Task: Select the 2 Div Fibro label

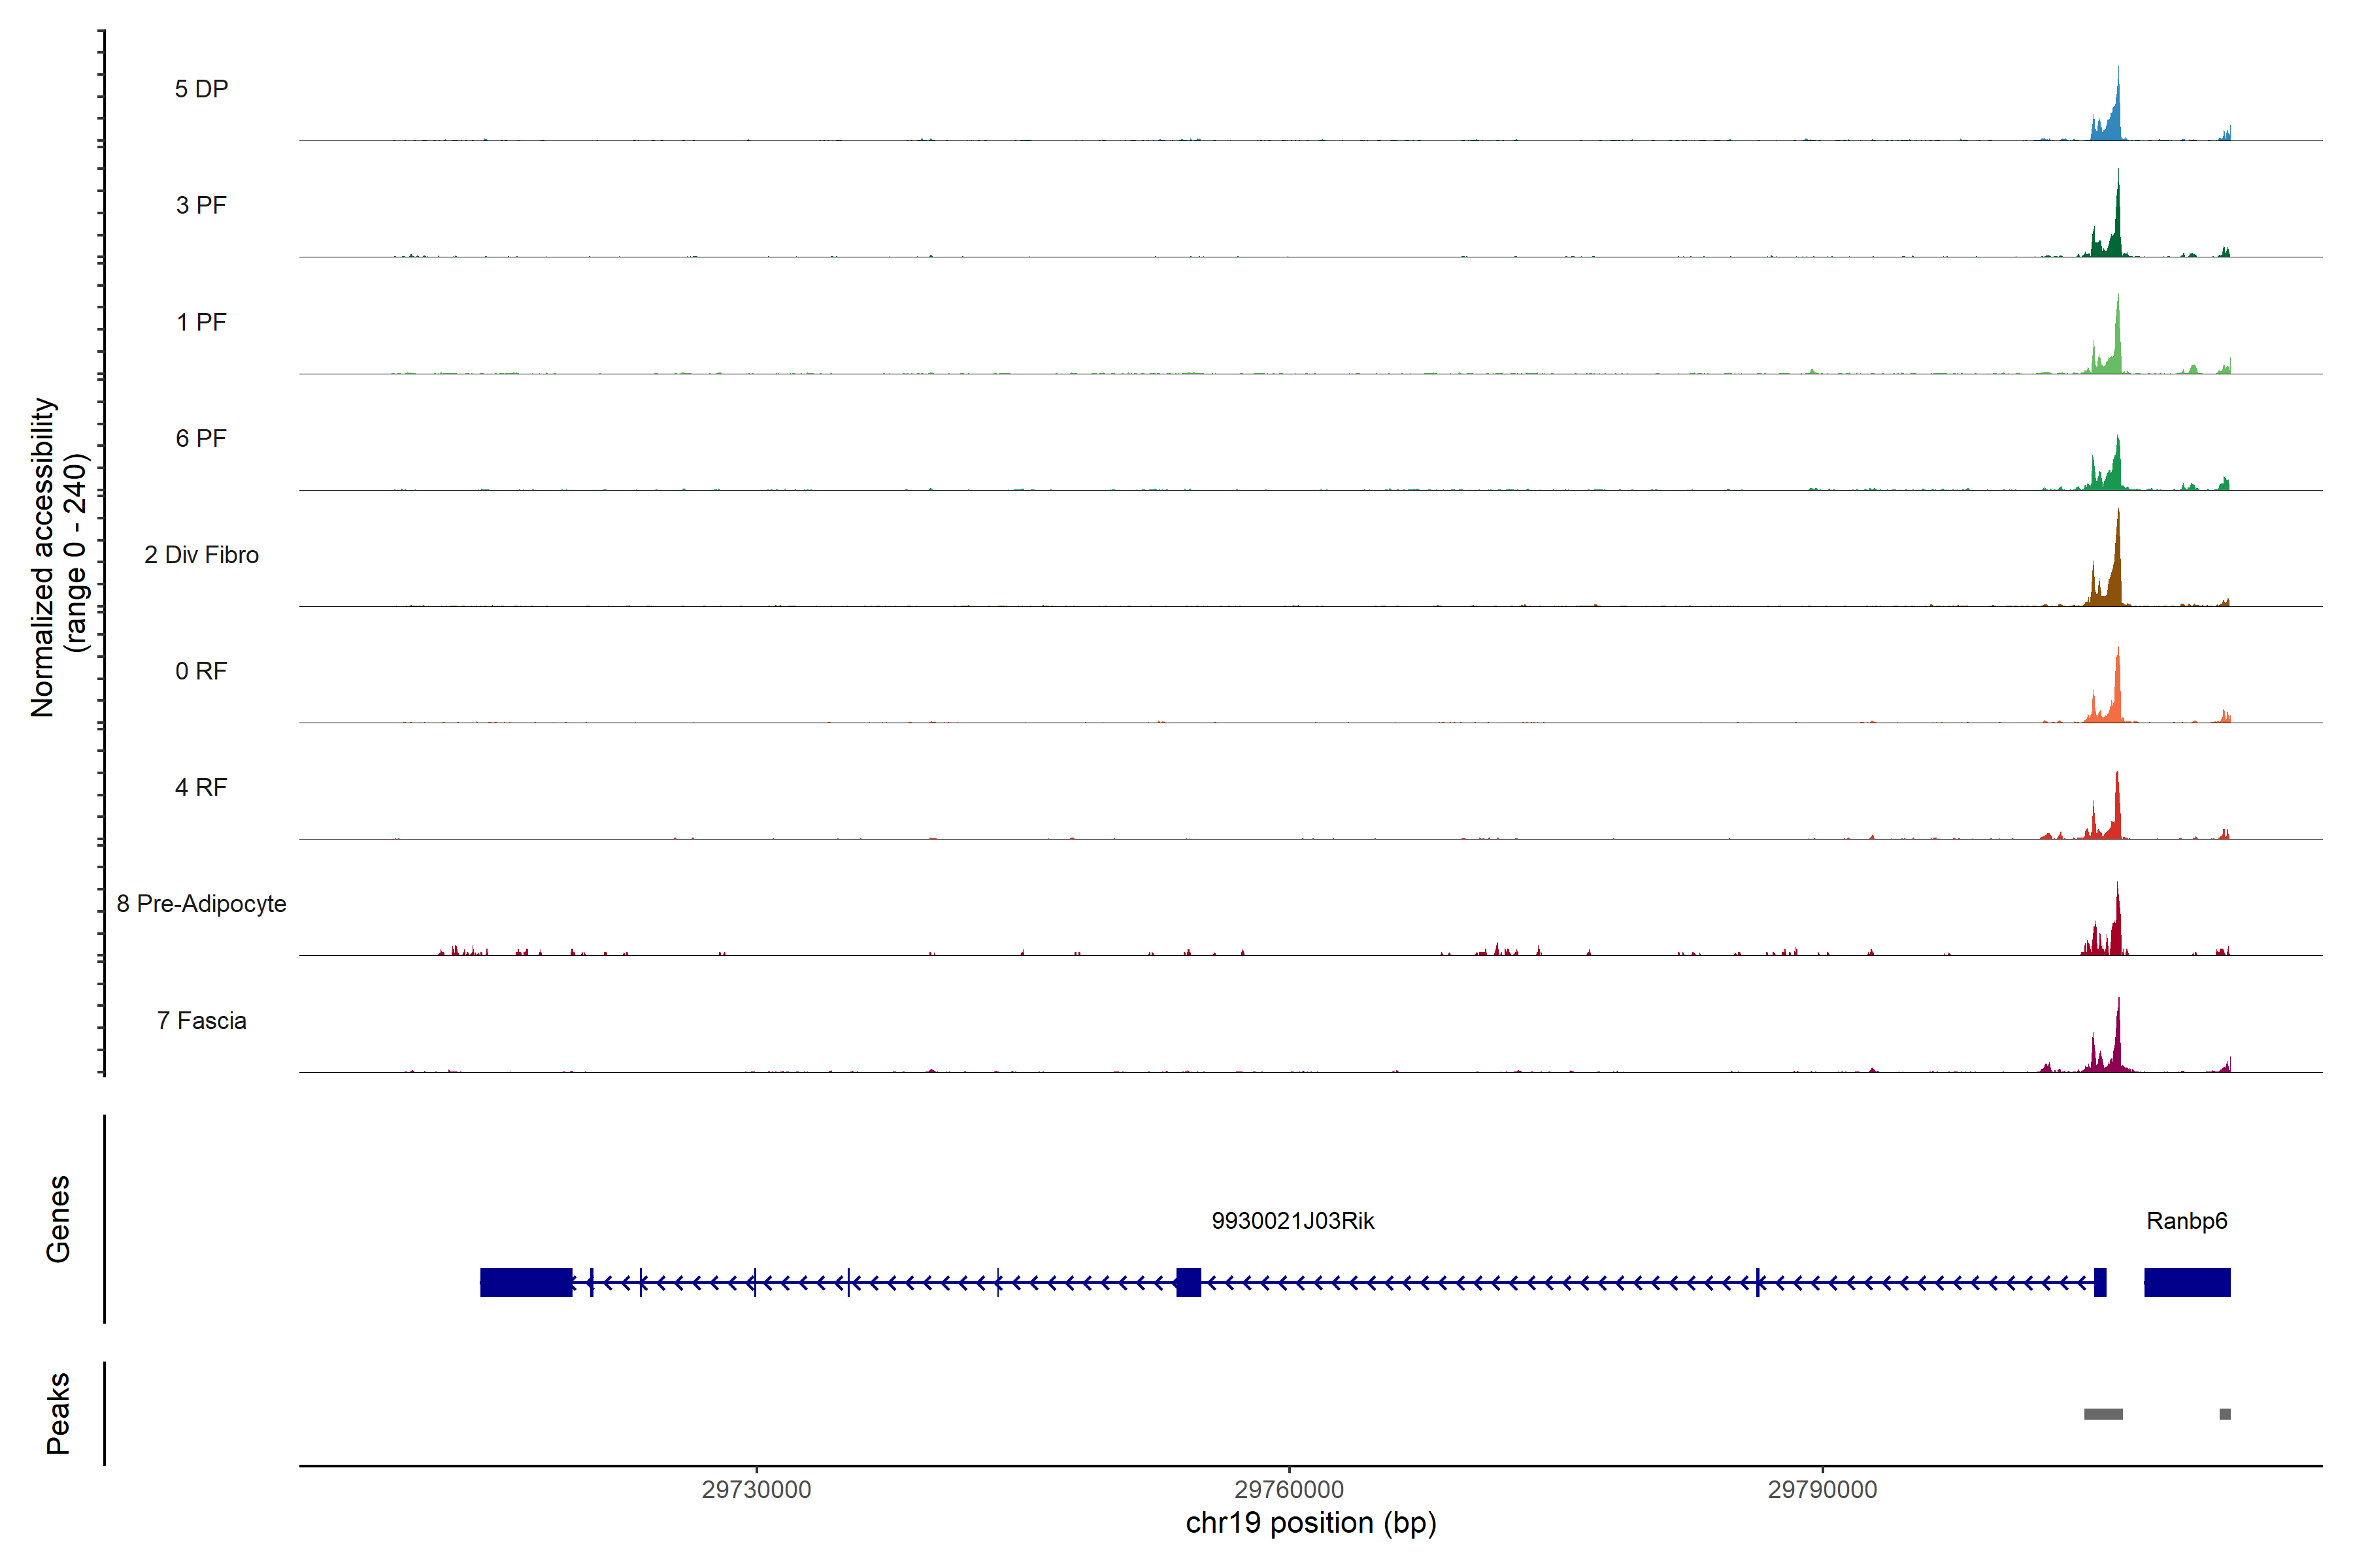Action: [201, 555]
